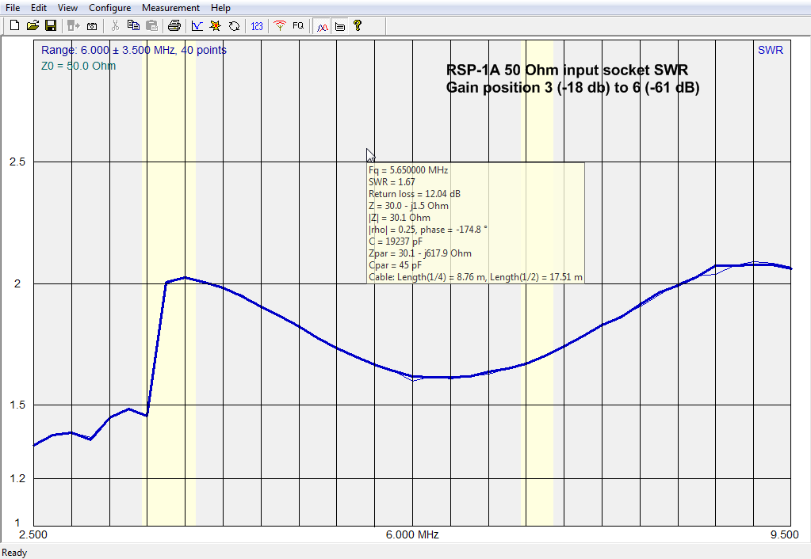This screenshot has width=811, height=559.
Task: Click the scissors Cut icon
Action: [115, 25]
